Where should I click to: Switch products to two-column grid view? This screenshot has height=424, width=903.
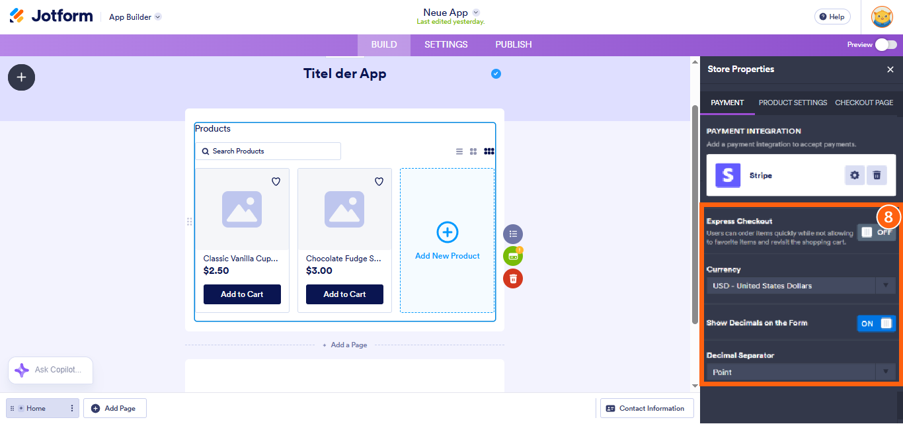click(473, 151)
